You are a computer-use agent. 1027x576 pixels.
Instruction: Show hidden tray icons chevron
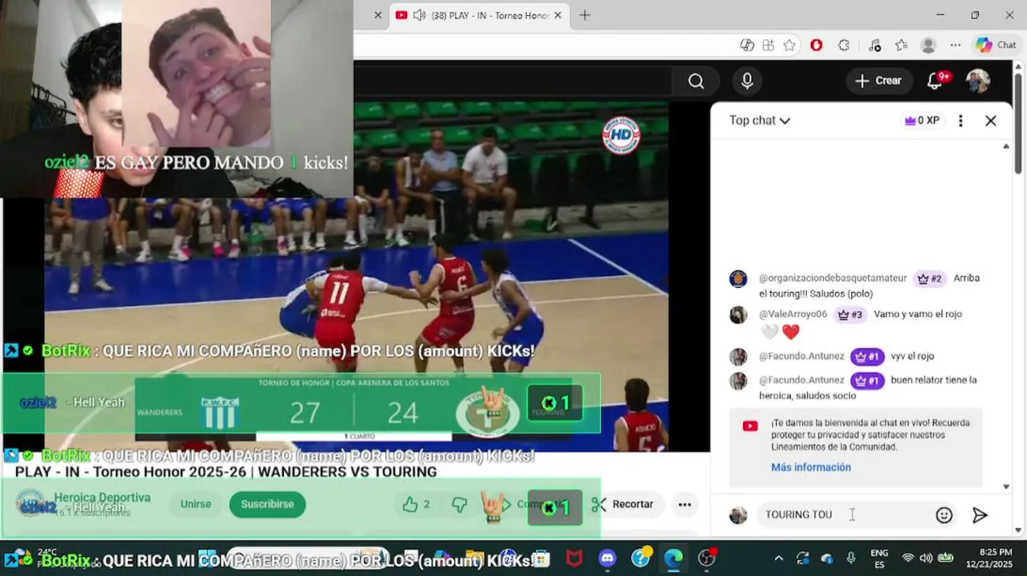pyautogui.click(x=778, y=558)
